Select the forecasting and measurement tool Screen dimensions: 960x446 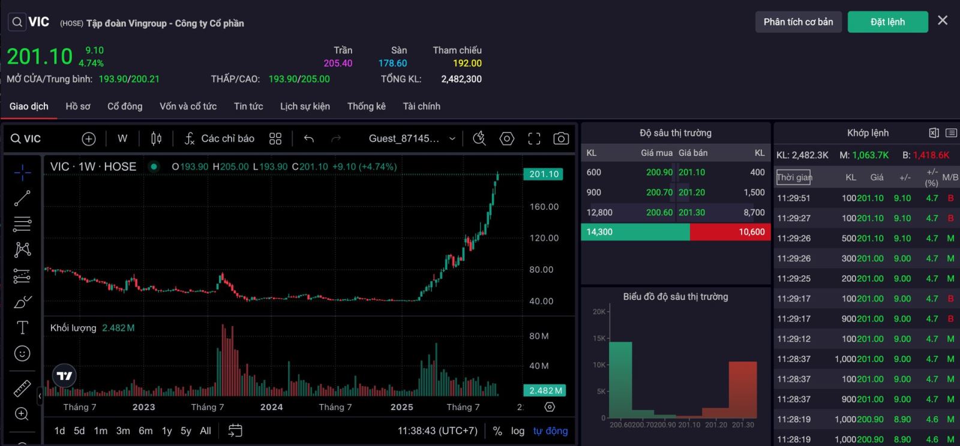pyautogui.click(x=22, y=276)
